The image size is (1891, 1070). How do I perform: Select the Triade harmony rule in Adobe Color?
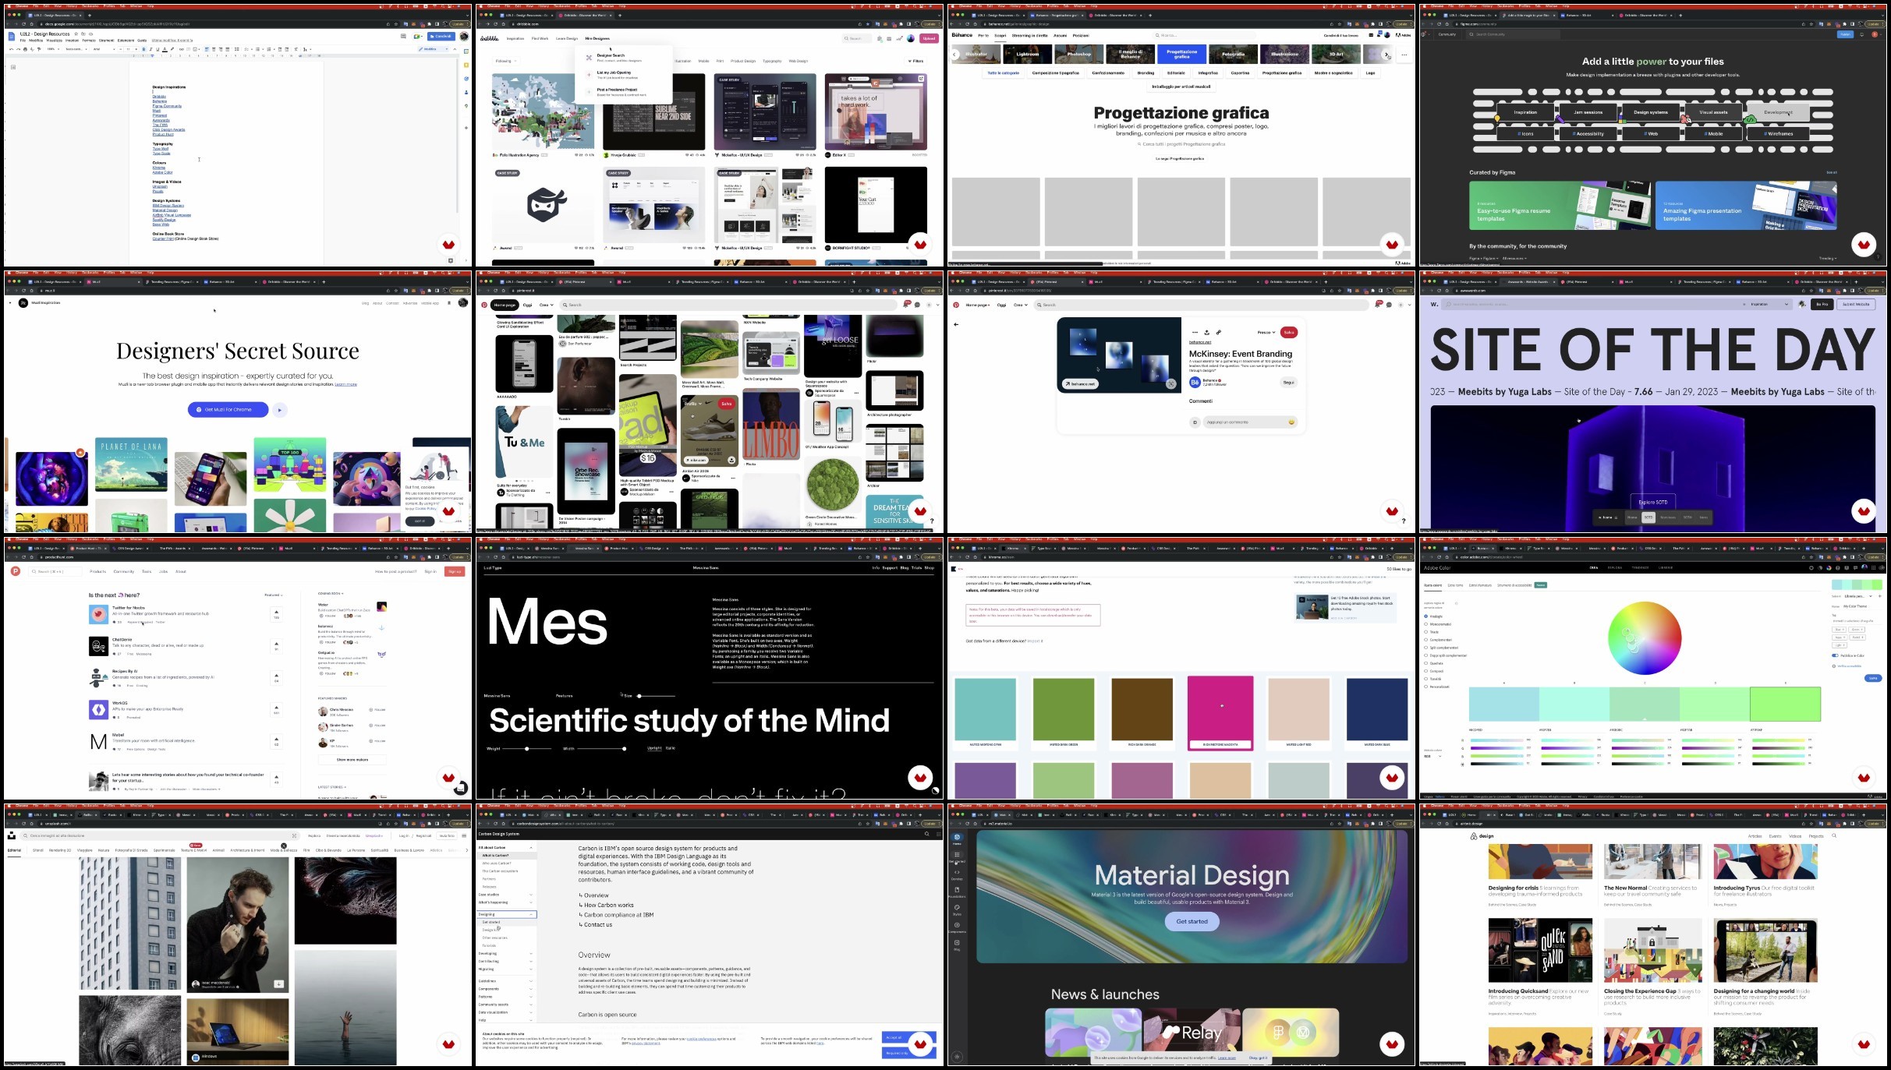(x=1426, y=632)
